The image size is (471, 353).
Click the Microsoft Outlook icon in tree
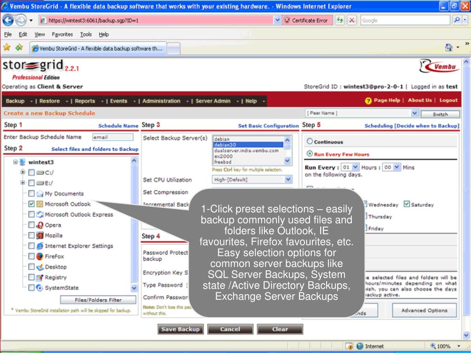coord(40,204)
